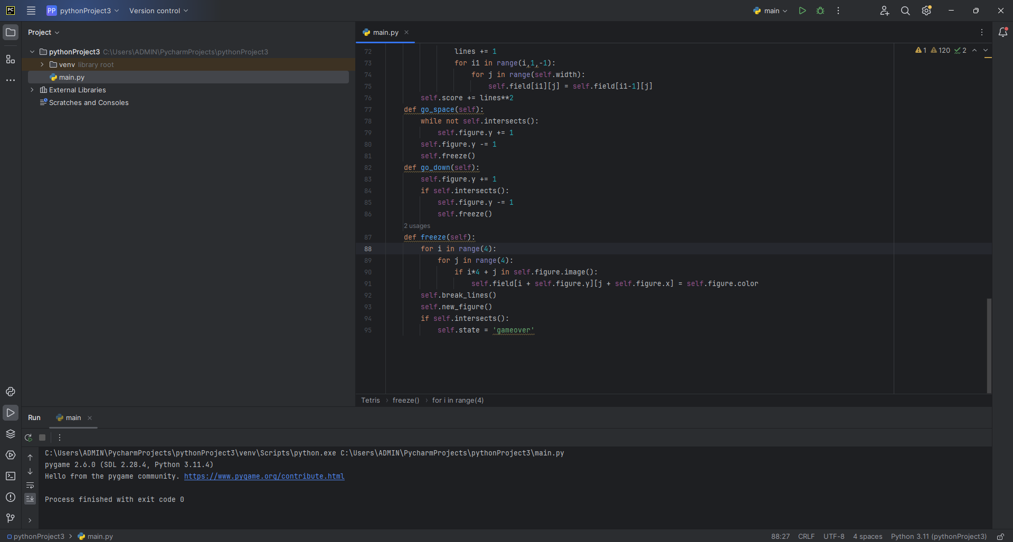Open the Project tool window icon

pos(11,32)
